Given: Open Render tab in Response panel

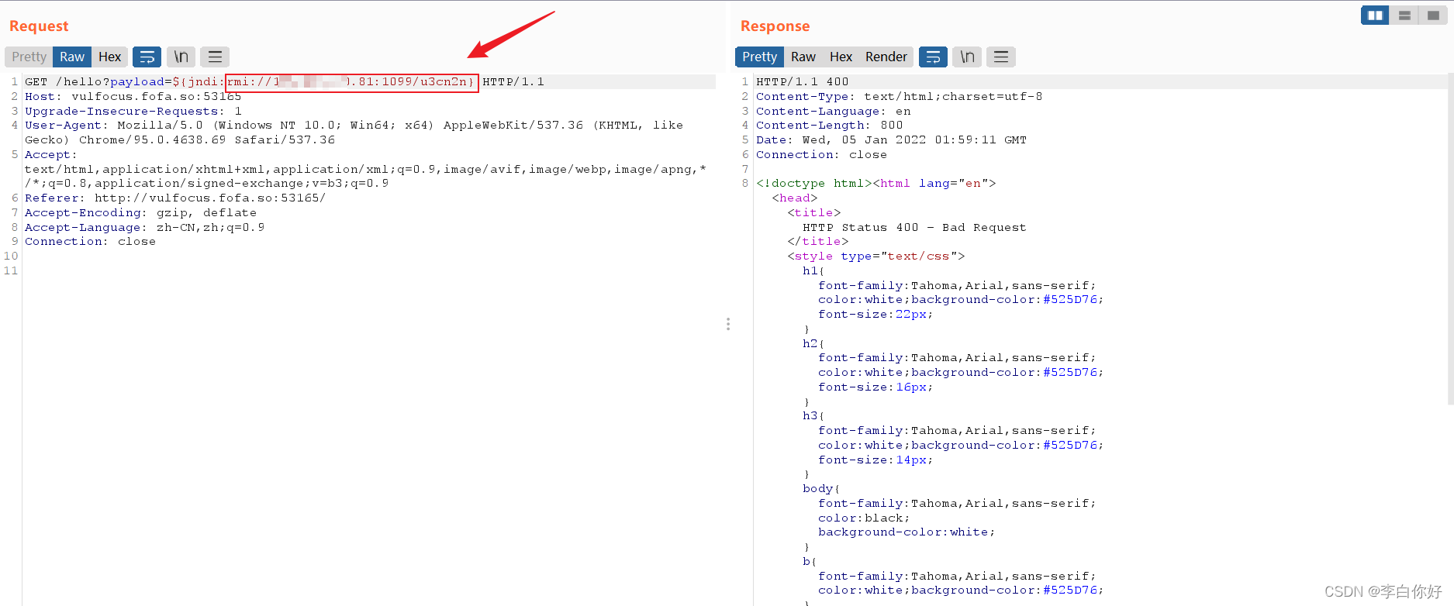Looking at the screenshot, I should (x=886, y=57).
